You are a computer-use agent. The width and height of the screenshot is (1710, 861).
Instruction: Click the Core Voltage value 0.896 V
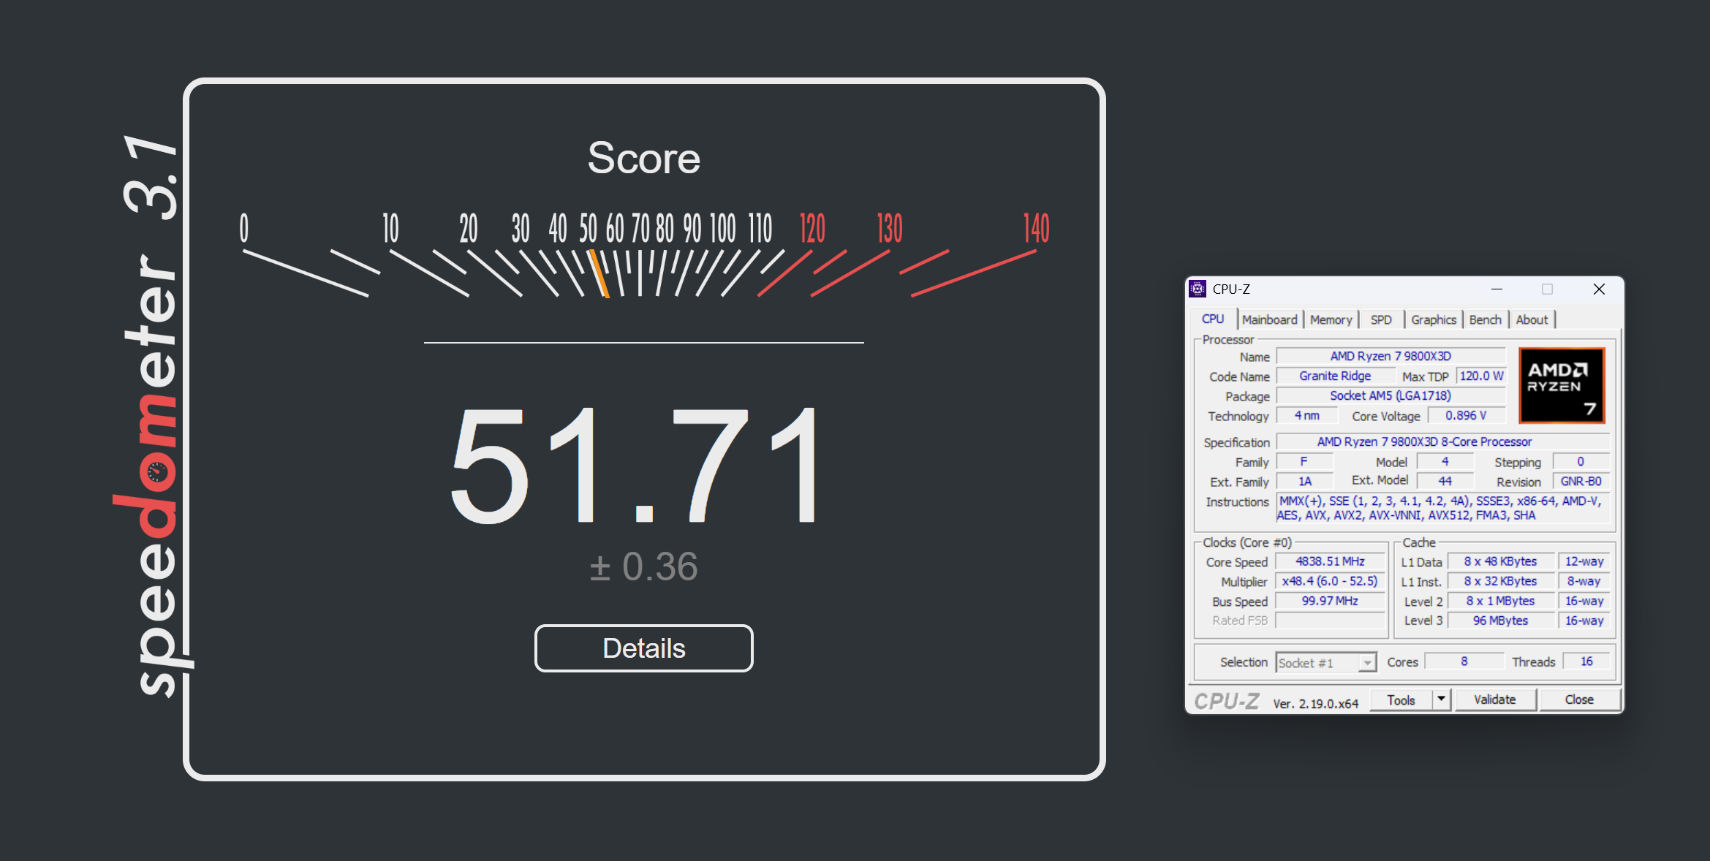click(1466, 415)
